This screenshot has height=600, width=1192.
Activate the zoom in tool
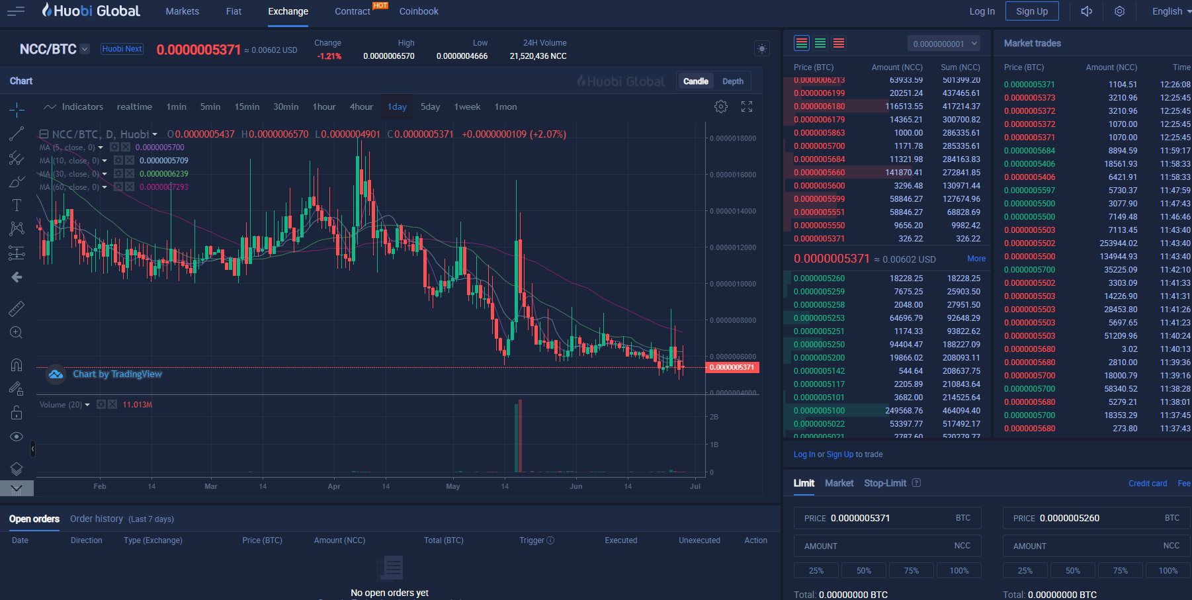coord(17,333)
